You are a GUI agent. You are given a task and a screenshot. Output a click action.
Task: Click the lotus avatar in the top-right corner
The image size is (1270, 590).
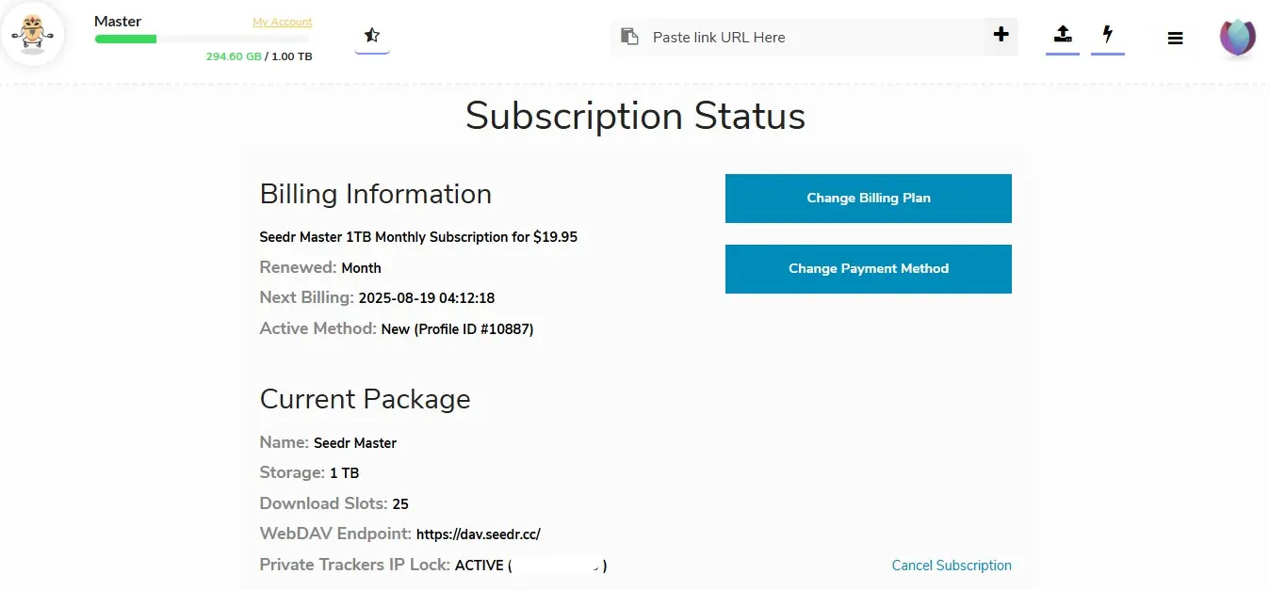(x=1237, y=38)
